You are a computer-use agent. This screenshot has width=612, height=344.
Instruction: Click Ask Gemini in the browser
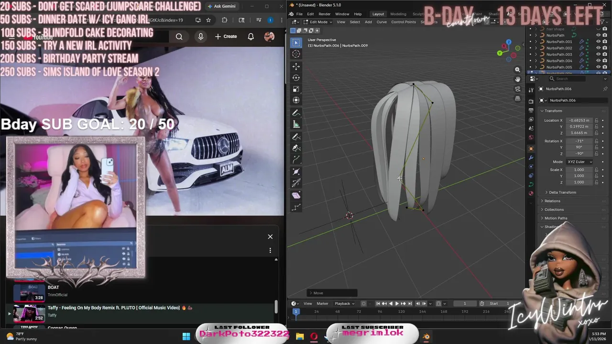pos(221,6)
